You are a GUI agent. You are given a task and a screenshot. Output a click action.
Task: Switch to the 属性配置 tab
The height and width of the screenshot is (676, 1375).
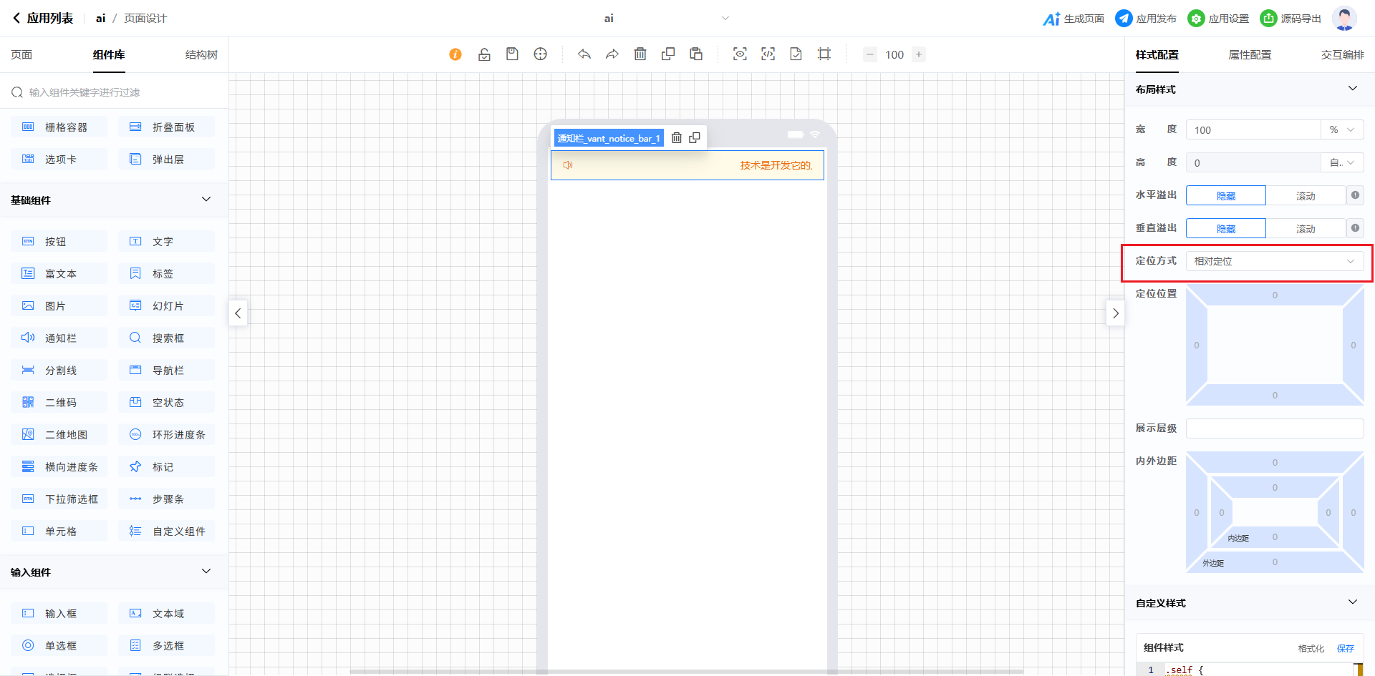tap(1250, 55)
